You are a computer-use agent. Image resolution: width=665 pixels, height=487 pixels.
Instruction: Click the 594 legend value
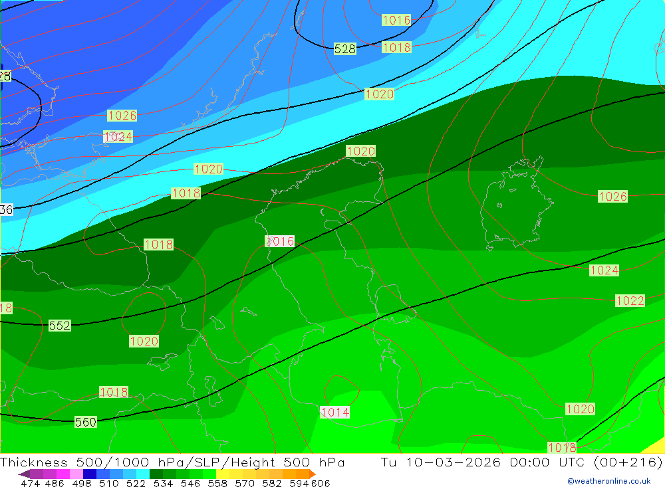[x=299, y=483]
